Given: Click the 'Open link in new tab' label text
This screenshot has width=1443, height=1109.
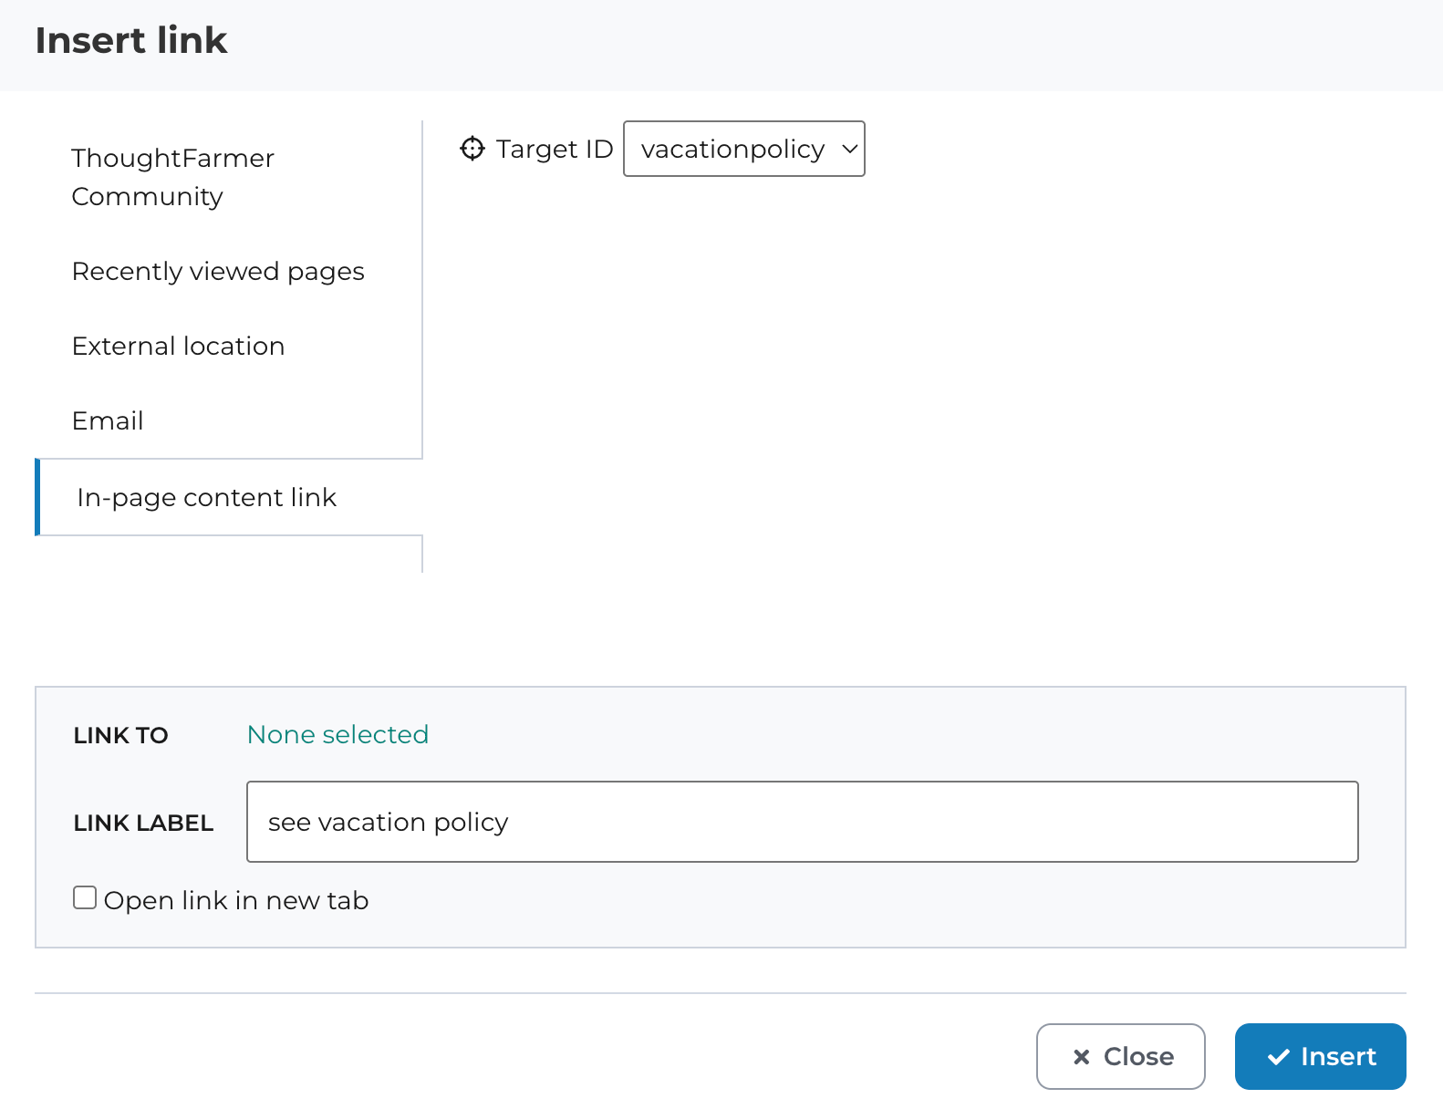Looking at the screenshot, I should click(x=235, y=901).
